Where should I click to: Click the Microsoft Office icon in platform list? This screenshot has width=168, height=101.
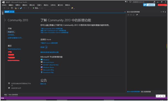pyautogui.click(x=41, y=70)
